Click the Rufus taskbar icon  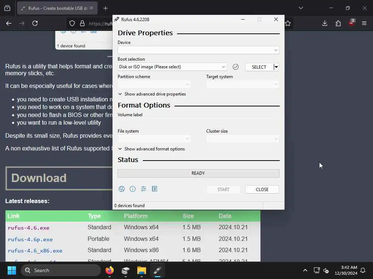pyautogui.click(x=157, y=270)
